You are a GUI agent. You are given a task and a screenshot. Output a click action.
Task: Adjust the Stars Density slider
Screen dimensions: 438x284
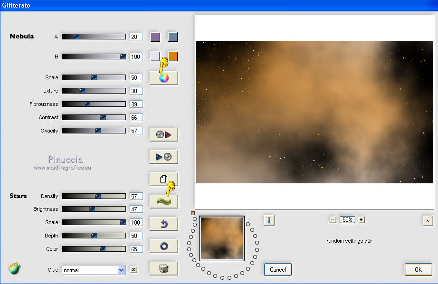click(94, 196)
